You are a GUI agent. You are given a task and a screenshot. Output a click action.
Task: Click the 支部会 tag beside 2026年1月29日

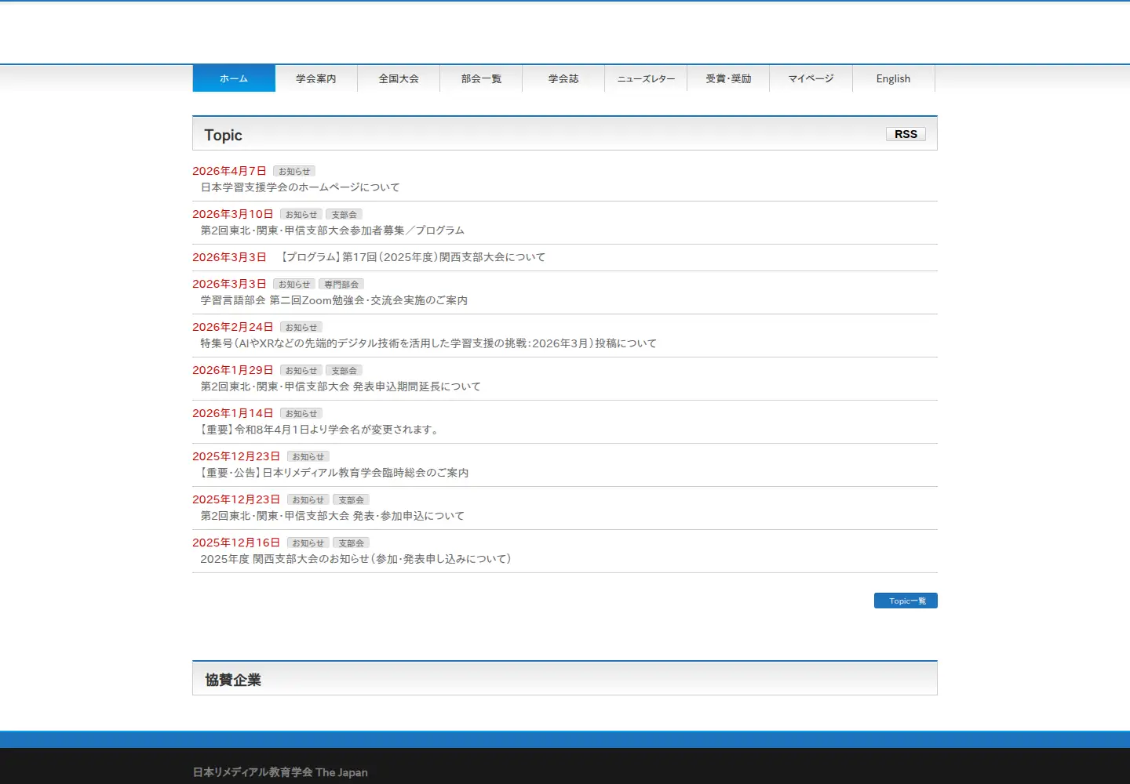(x=344, y=370)
